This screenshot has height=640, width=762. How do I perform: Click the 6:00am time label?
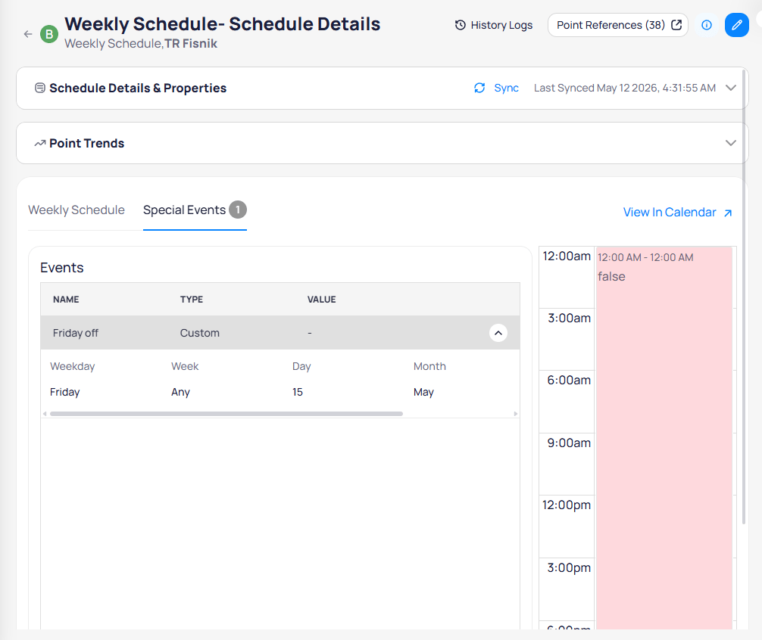coord(569,381)
